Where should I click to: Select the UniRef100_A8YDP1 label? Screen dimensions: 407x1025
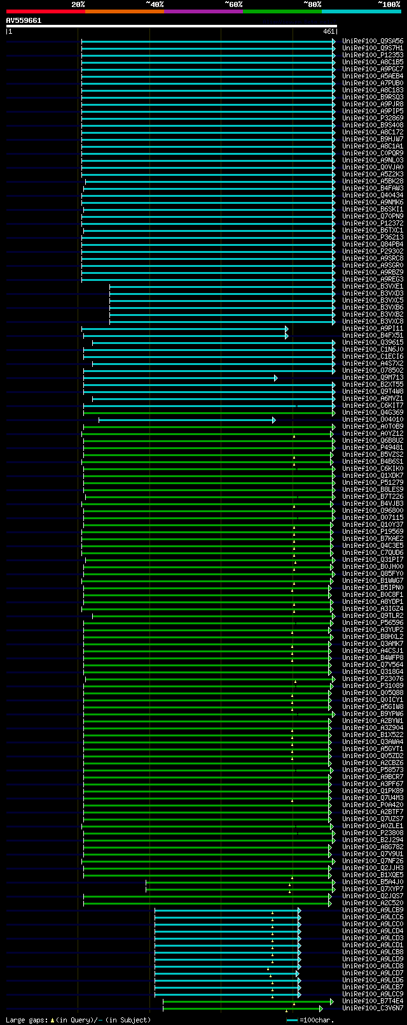coord(373,601)
